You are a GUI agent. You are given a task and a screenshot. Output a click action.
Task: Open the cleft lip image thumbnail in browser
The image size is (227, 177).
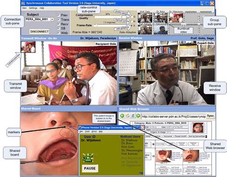191,155
